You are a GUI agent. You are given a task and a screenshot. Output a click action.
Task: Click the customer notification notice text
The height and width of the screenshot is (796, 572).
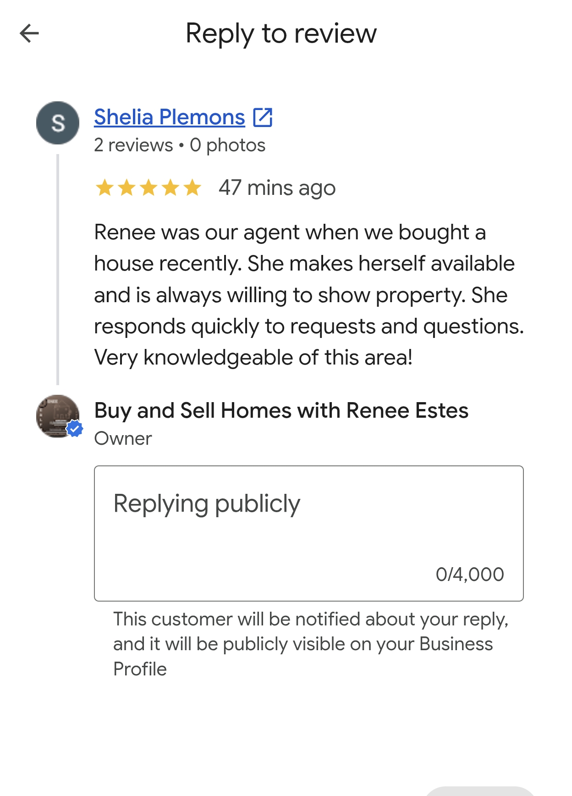pyautogui.click(x=311, y=644)
